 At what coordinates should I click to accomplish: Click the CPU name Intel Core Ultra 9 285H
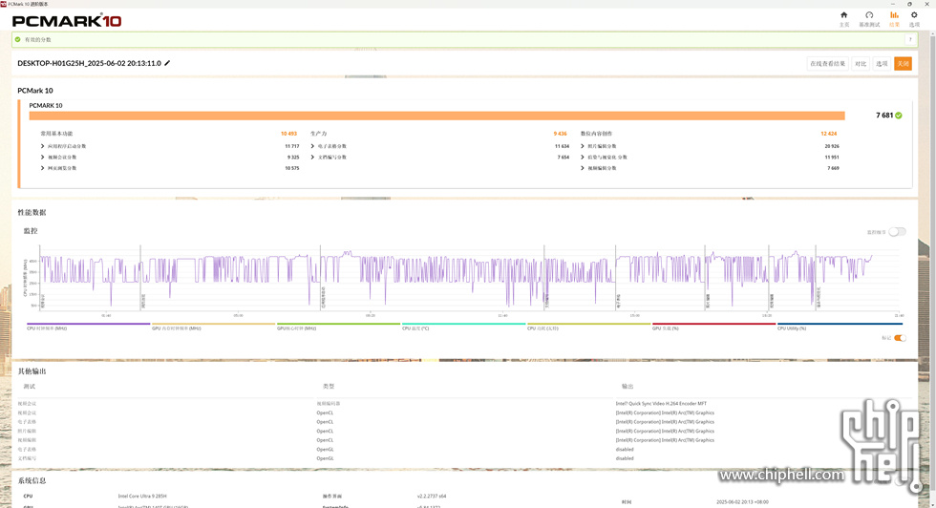(x=142, y=496)
